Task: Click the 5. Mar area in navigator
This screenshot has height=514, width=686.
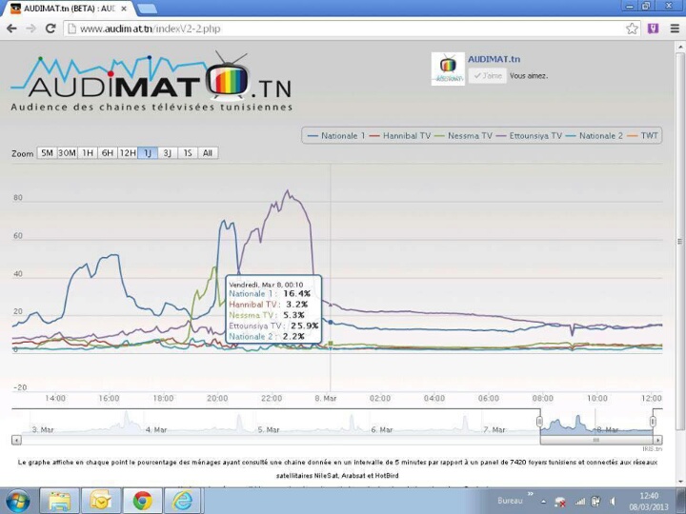Action: (268, 429)
